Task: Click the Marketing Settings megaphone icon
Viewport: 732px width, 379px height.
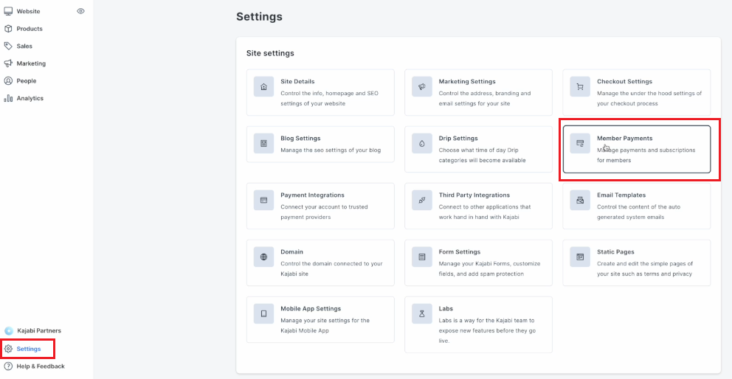Action: 422,87
